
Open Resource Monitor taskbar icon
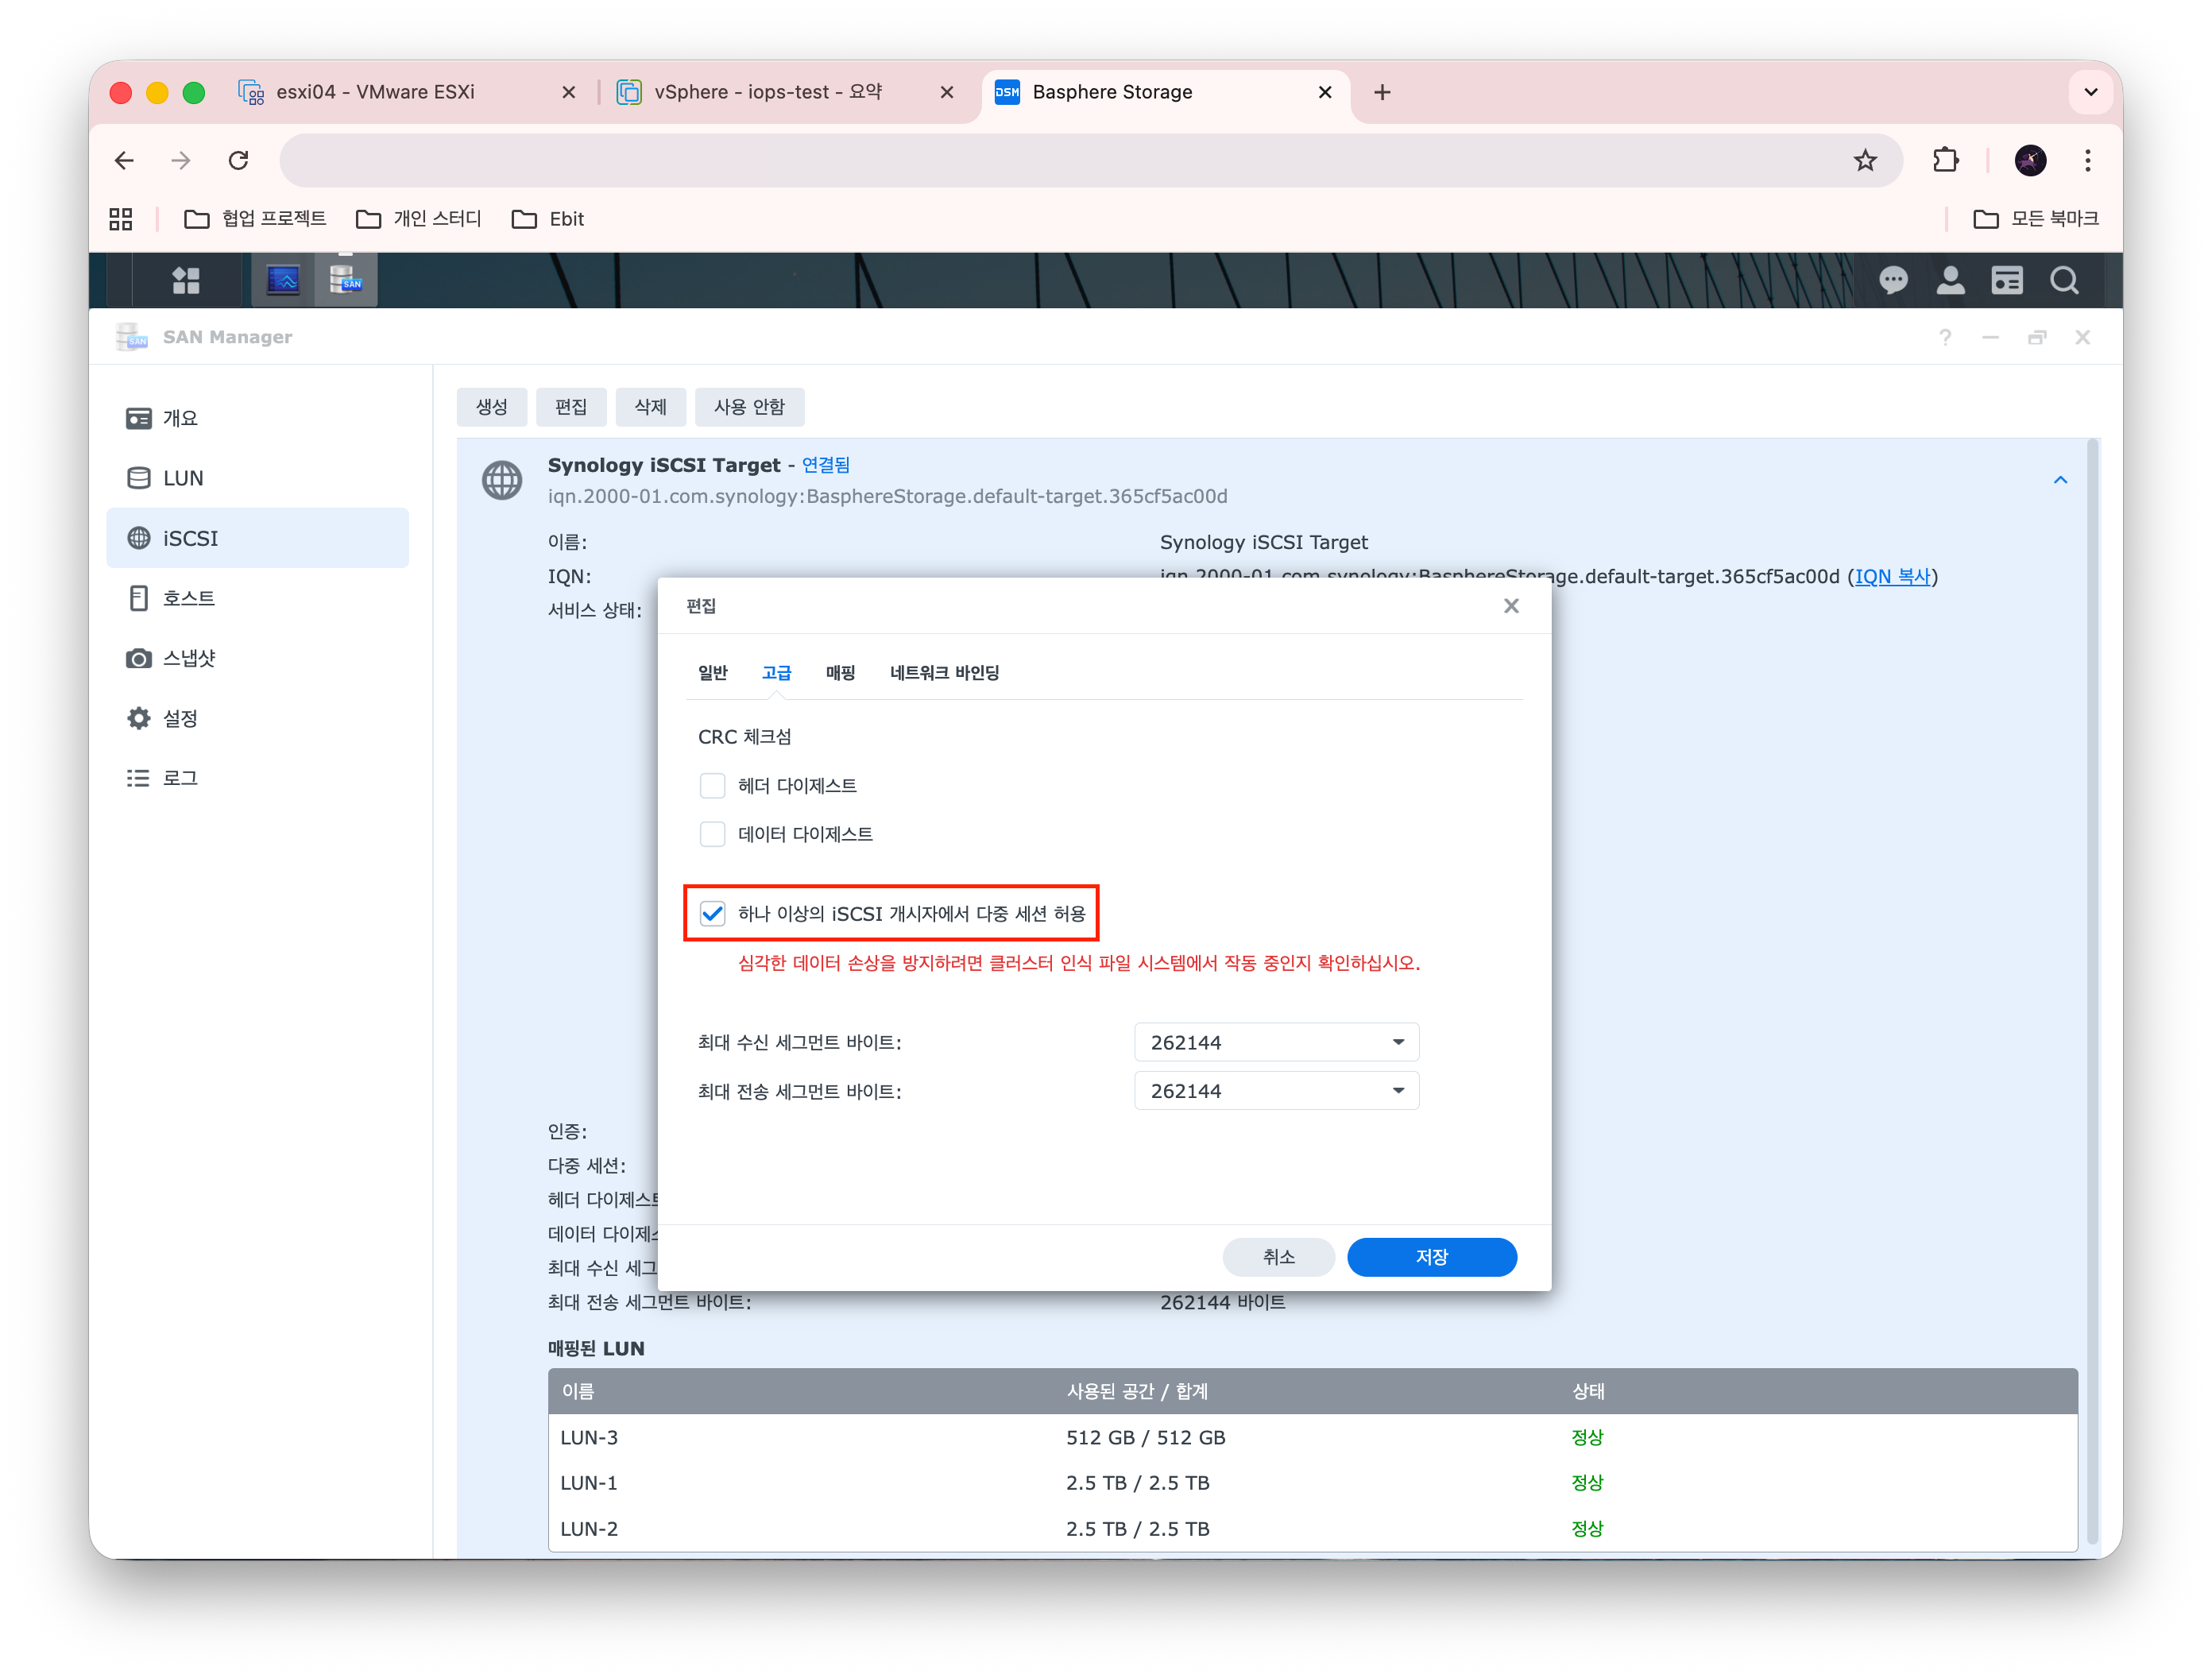click(x=283, y=281)
